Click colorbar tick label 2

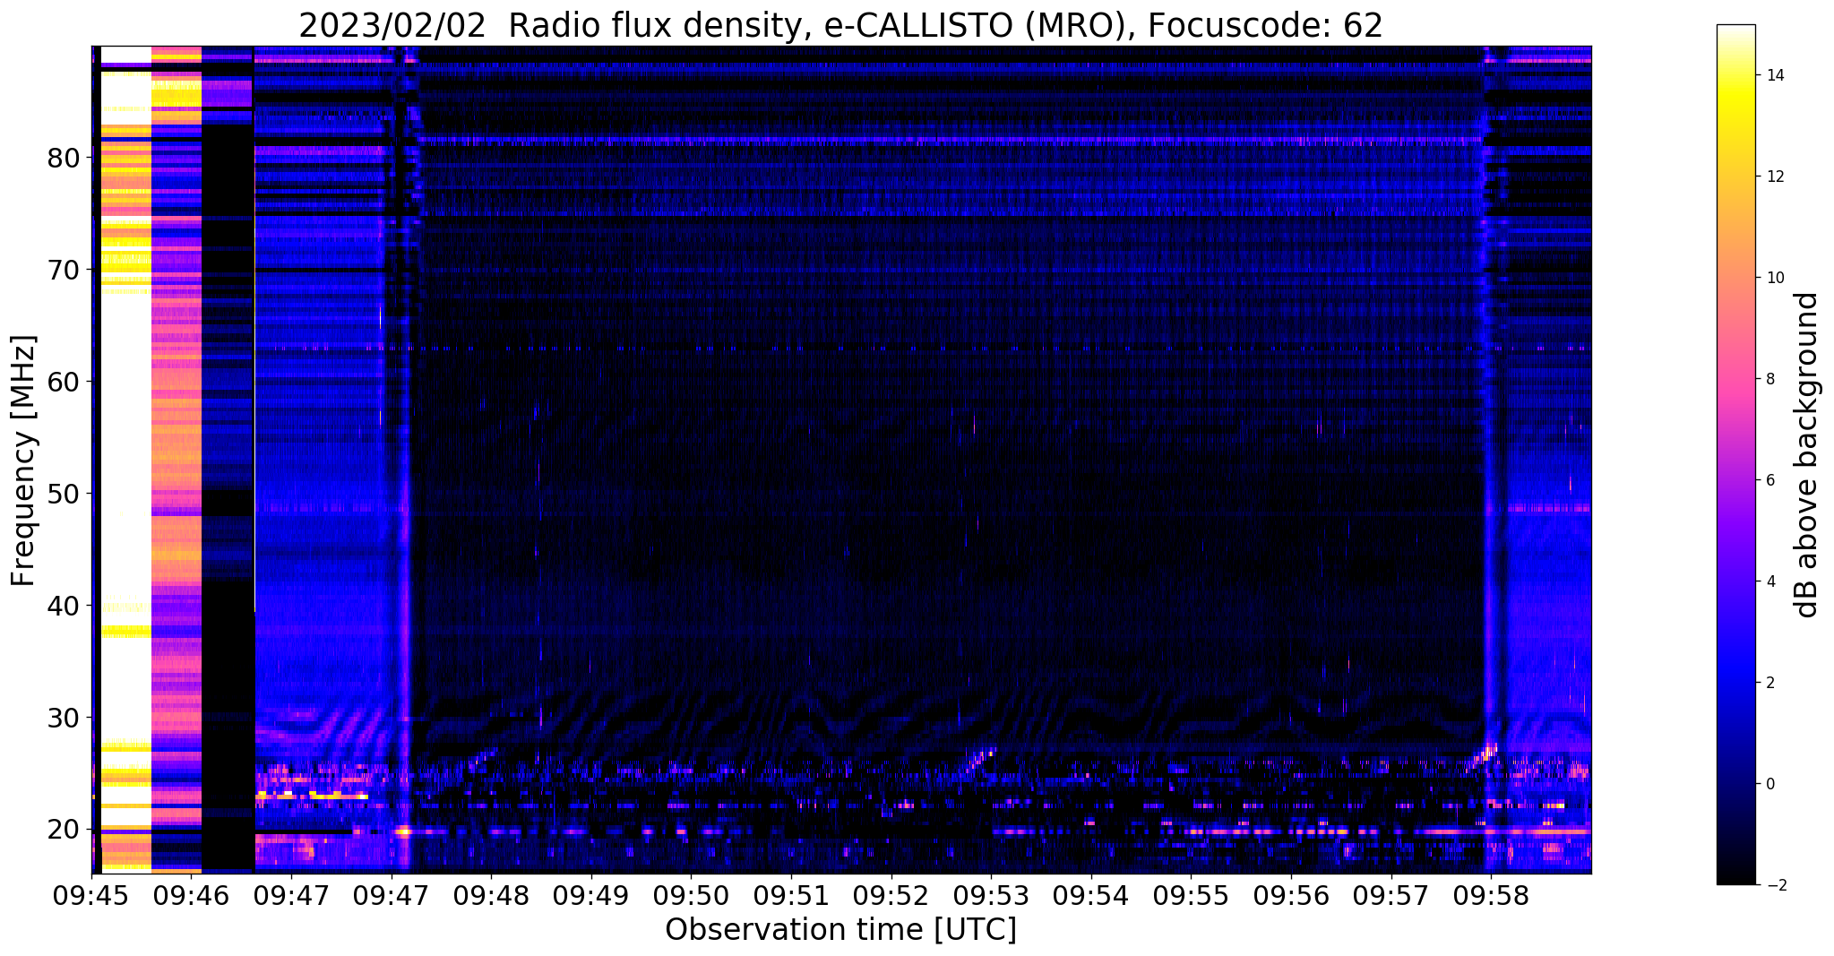pos(1769,683)
